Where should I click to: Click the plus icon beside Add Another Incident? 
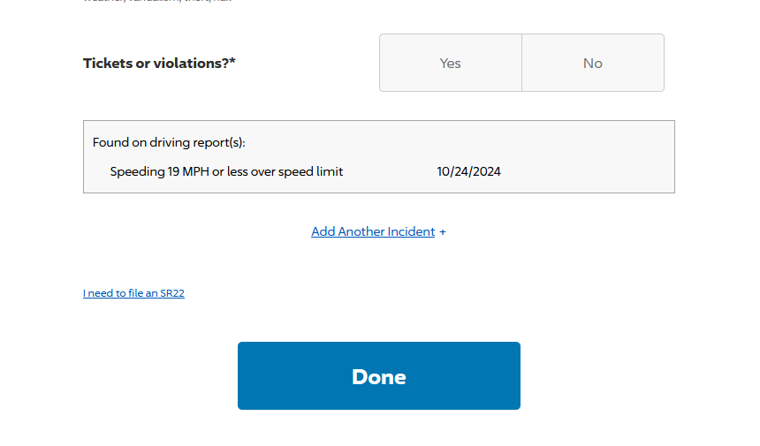click(443, 232)
